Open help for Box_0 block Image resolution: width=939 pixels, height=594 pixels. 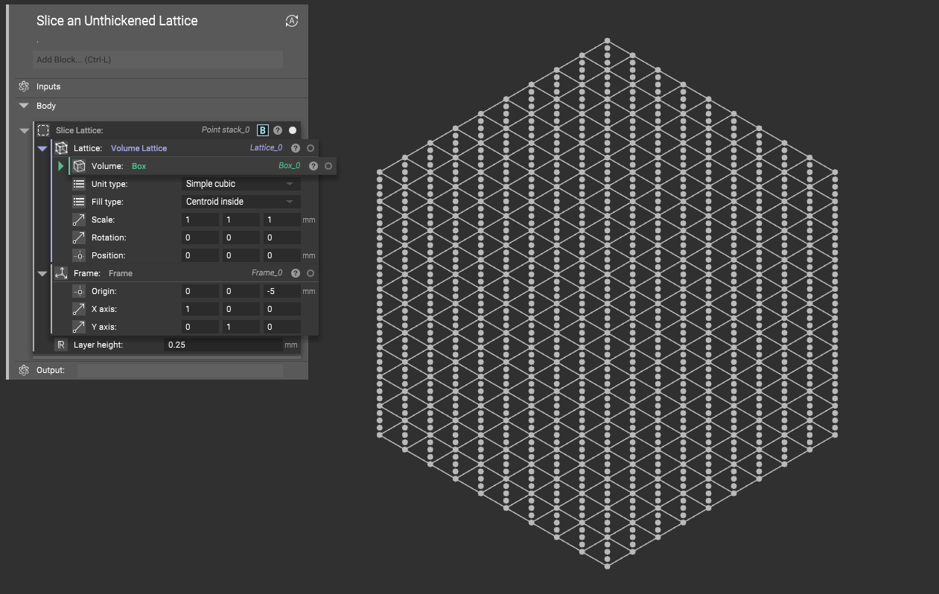tap(313, 166)
